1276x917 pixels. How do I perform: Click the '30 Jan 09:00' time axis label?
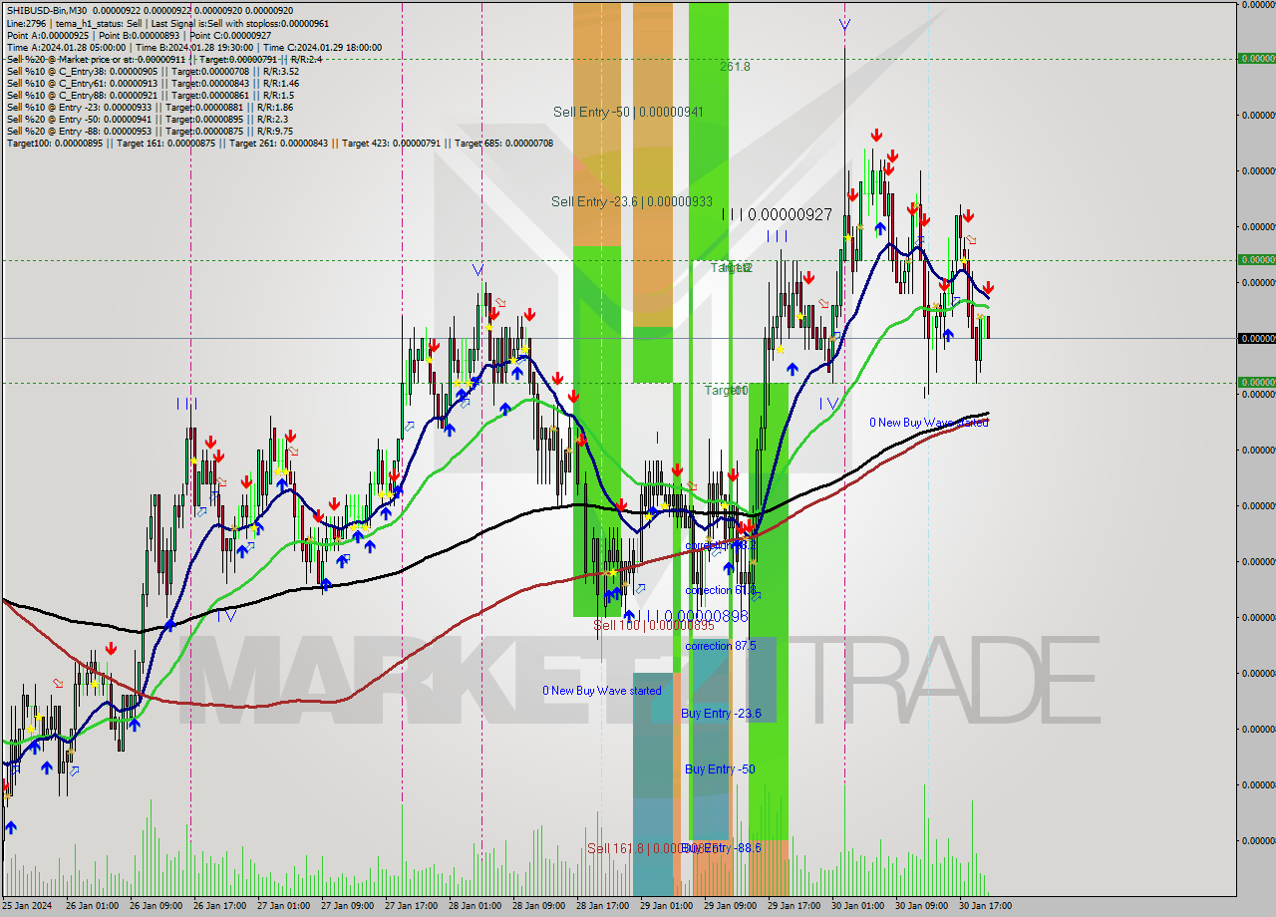click(x=921, y=906)
